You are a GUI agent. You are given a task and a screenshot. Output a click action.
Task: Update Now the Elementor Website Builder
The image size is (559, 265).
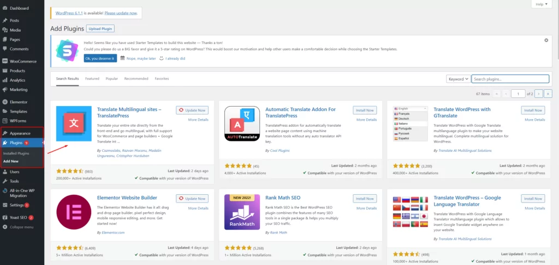click(192, 199)
